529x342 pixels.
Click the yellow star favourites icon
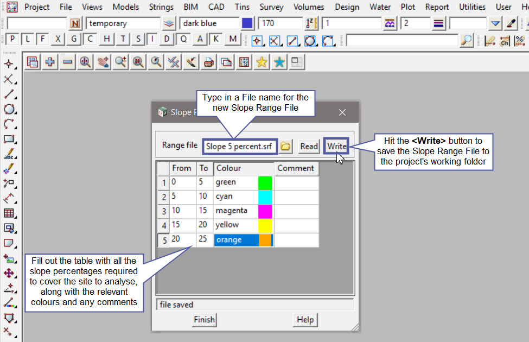click(x=262, y=62)
